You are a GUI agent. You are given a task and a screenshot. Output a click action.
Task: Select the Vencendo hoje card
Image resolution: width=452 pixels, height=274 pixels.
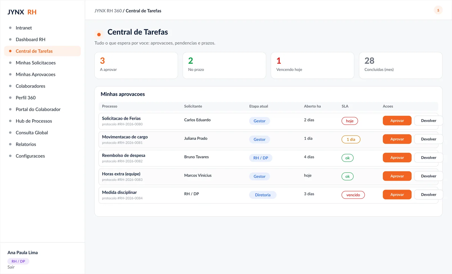[312, 65]
